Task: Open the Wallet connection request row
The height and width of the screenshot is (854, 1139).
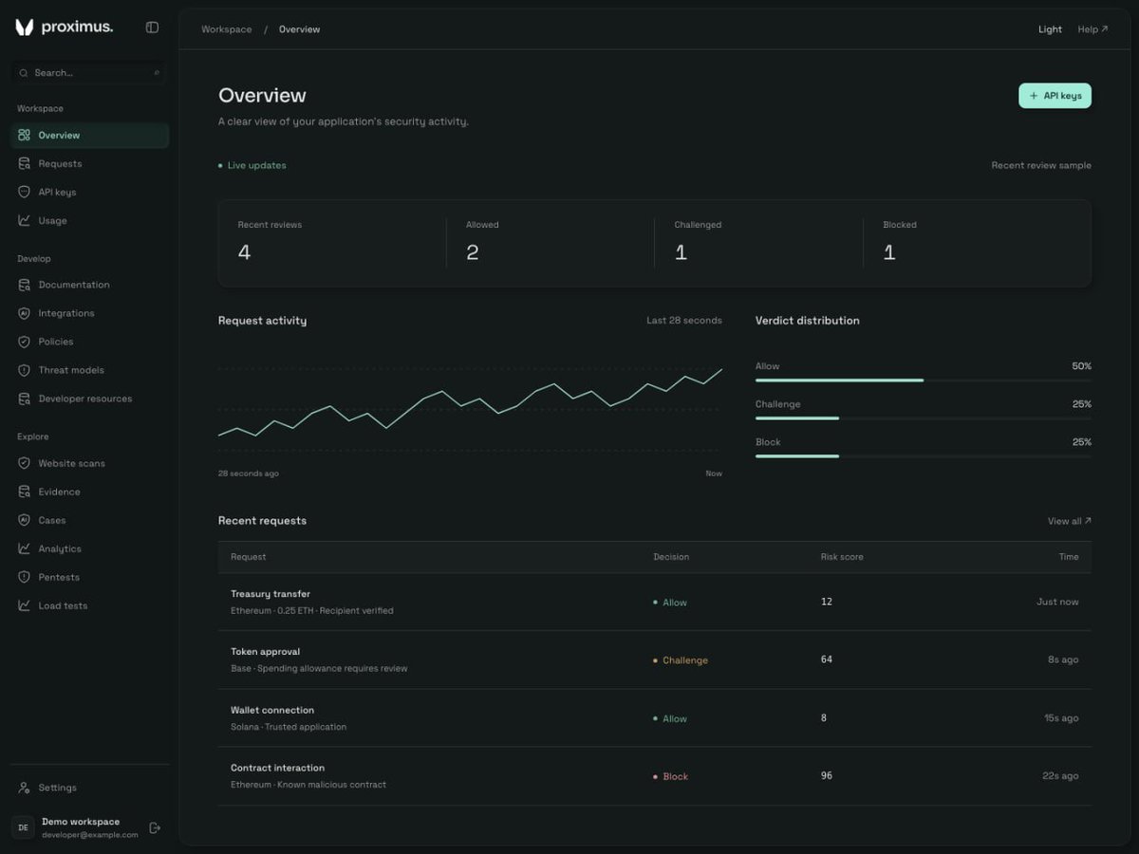Action: (655, 718)
